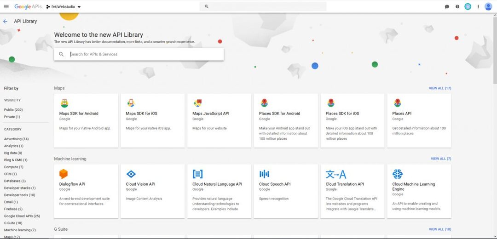Viewport: 497px width, 239px height.
Task: Click the Google APIs logo
Action: [x=28, y=6]
